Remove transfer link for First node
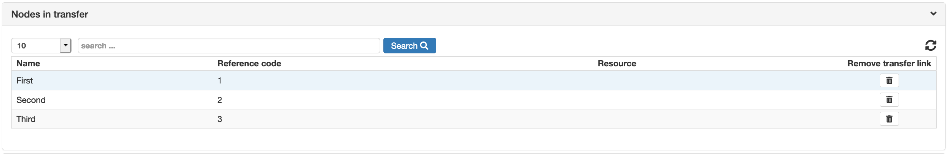This screenshot has width=950, height=154. pyautogui.click(x=889, y=80)
